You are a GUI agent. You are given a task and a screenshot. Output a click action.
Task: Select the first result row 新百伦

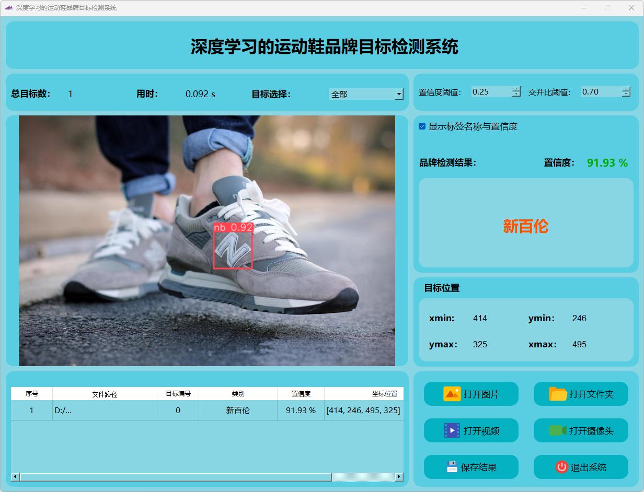(238, 411)
